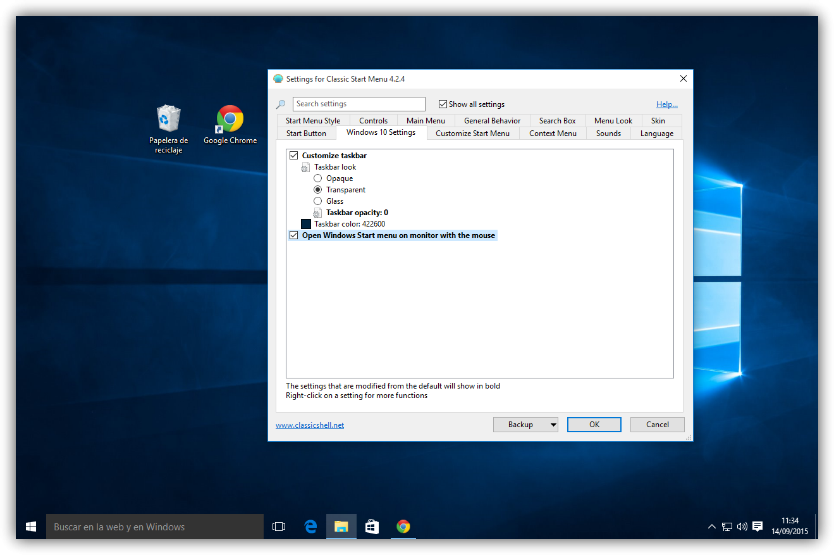The width and height of the screenshot is (834, 555).
Task: Open the Recycle Bin desktop icon
Action: [168, 129]
